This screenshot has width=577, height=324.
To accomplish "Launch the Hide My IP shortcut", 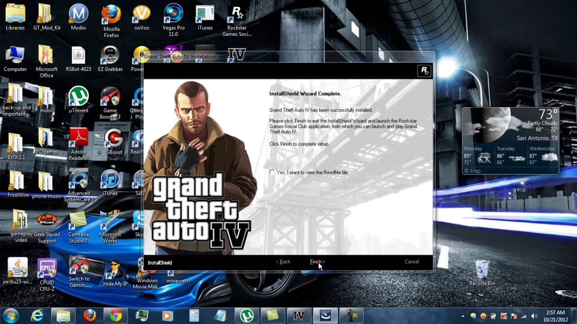I will (x=115, y=273).
